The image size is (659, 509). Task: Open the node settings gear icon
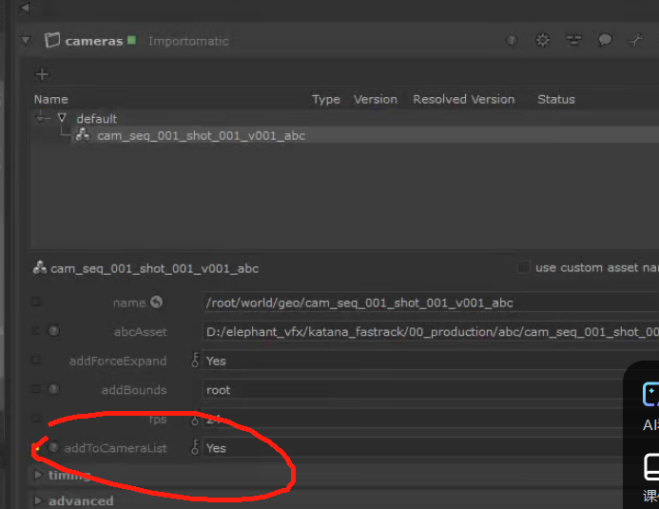coord(542,41)
